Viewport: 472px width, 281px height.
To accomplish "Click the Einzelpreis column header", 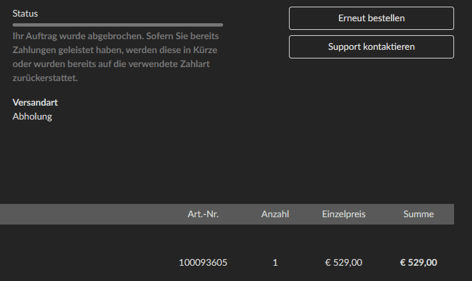I will pyautogui.click(x=344, y=215).
